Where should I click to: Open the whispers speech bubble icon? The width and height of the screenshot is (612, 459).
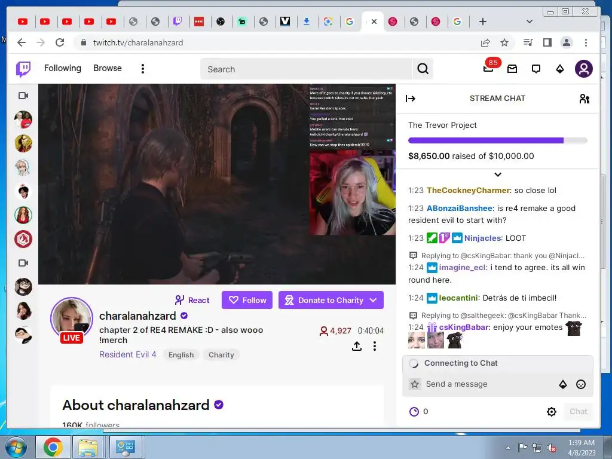point(536,69)
